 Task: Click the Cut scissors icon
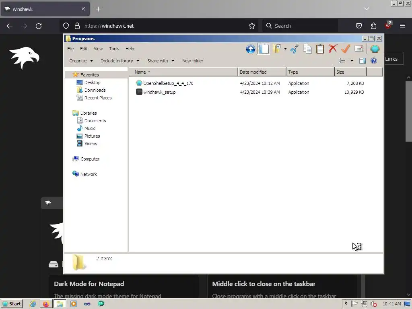click(x=294, y=49)
